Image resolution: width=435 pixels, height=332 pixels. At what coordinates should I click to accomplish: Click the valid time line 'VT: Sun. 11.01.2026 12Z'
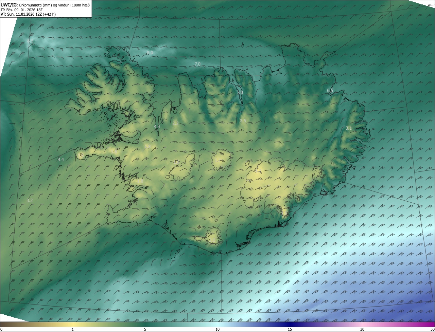coord(21,15)
